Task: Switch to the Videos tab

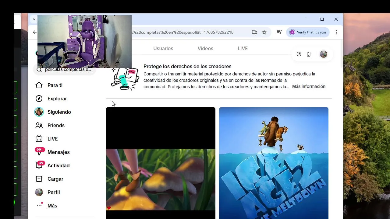Action: coord(205,48)
